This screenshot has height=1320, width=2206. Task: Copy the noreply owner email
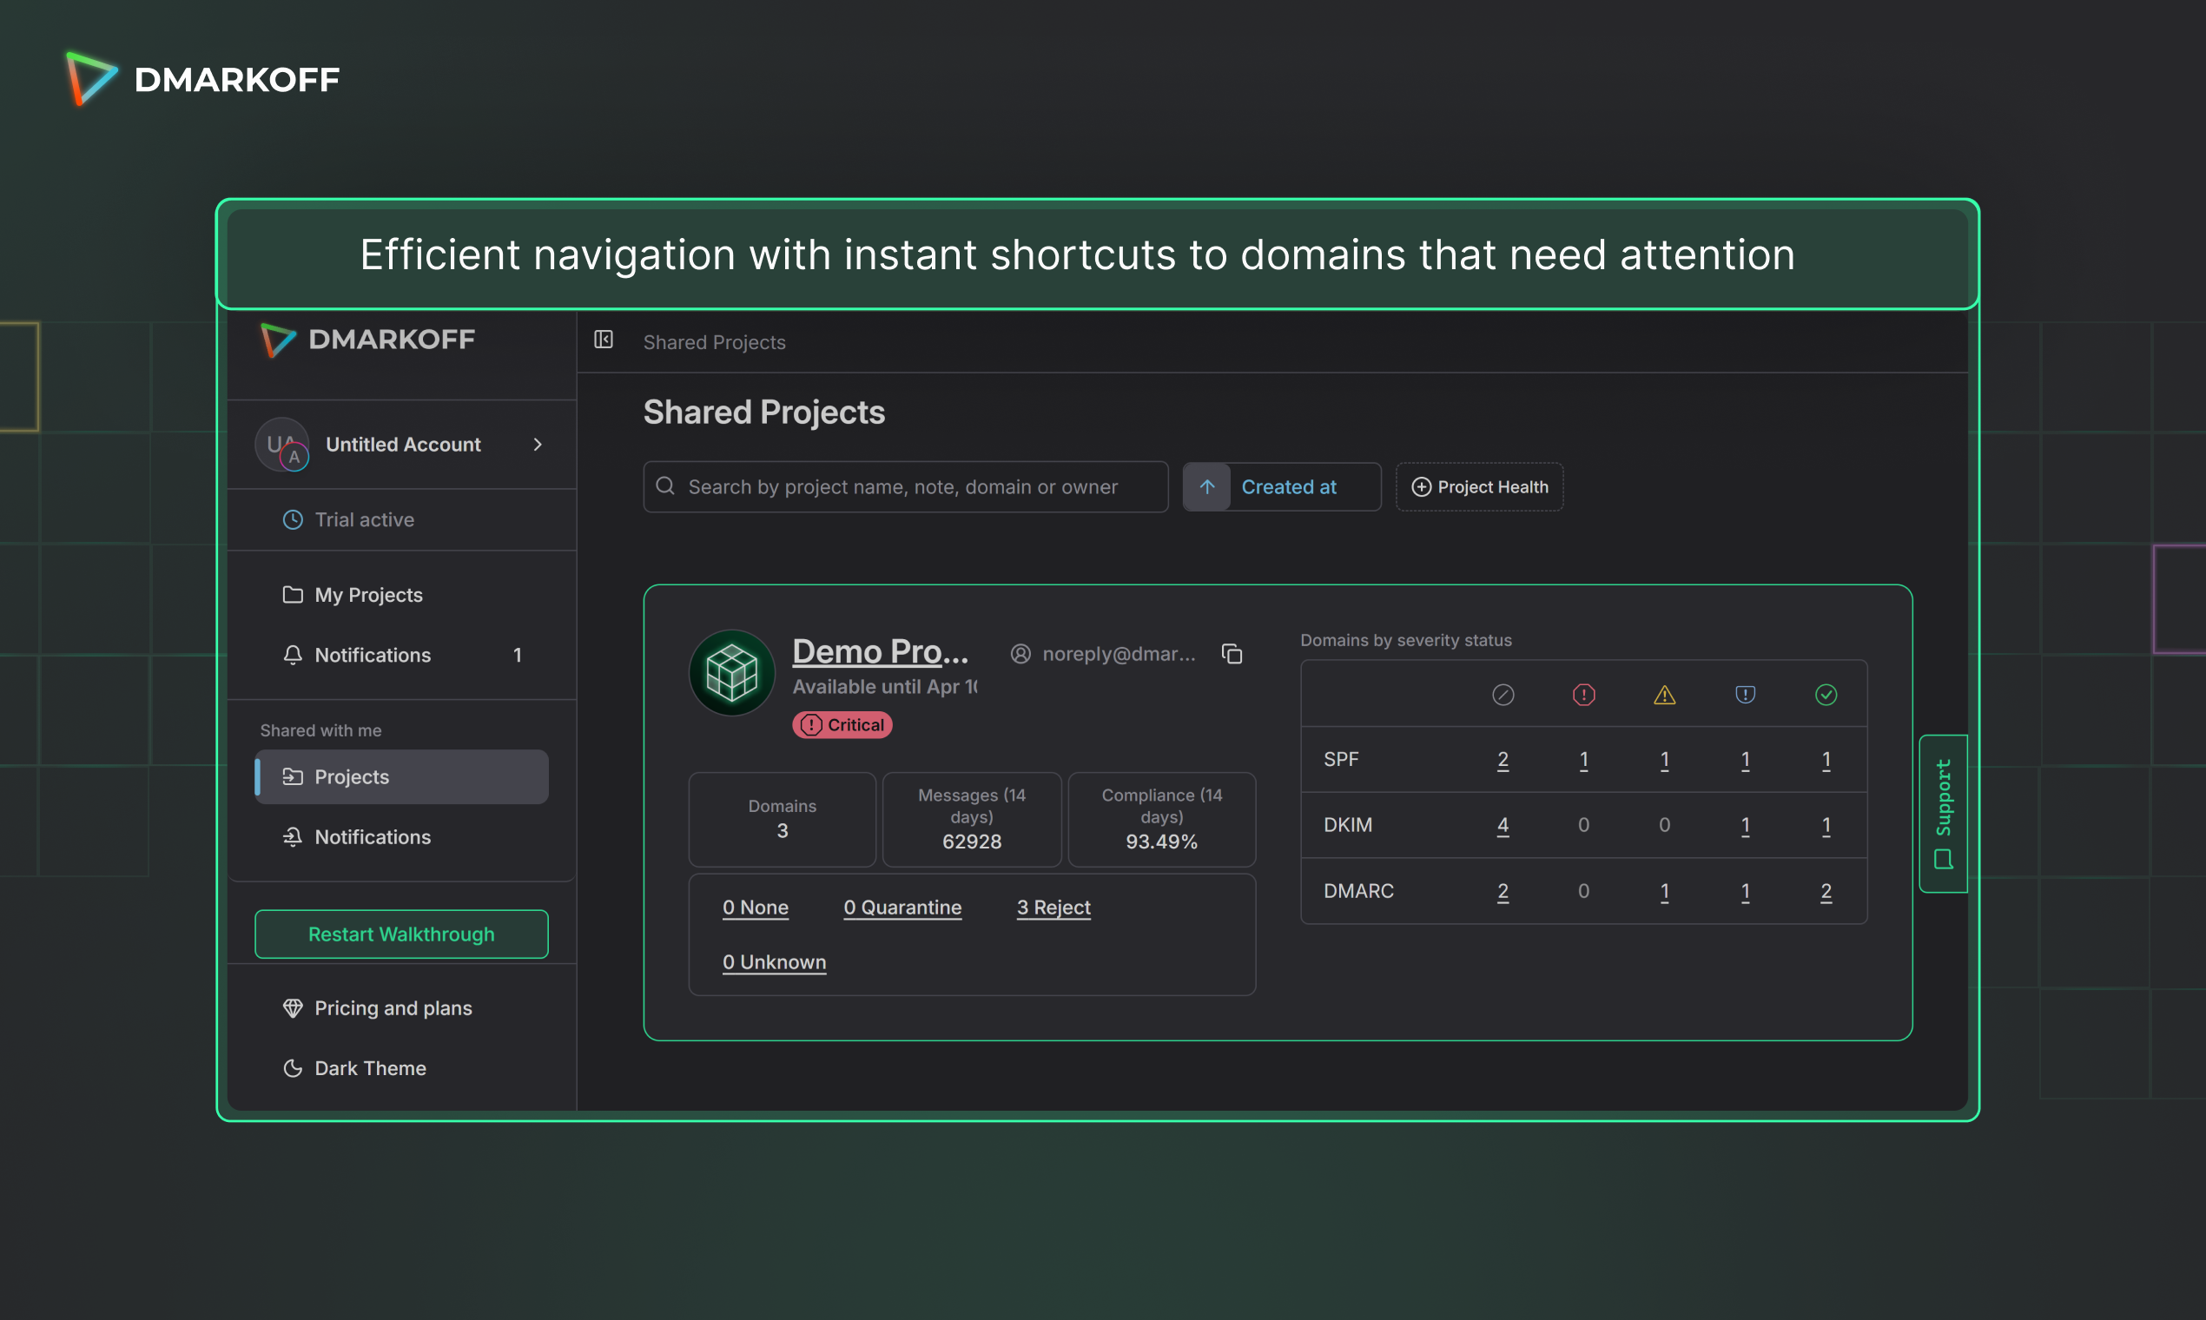point(1232,654)
